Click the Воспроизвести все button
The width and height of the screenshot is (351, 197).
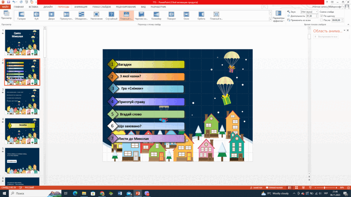click(x=326, y=36)
